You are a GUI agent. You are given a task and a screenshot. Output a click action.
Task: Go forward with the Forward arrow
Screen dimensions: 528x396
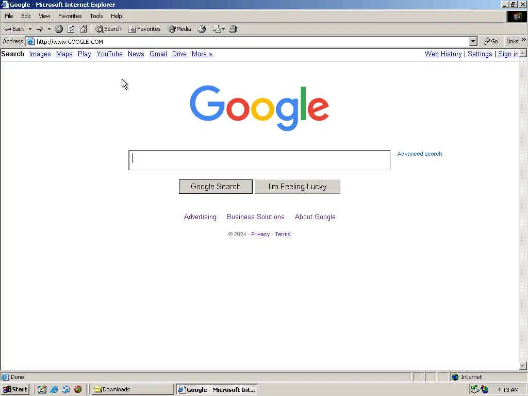pyautogui.click(x=39, y=29)
